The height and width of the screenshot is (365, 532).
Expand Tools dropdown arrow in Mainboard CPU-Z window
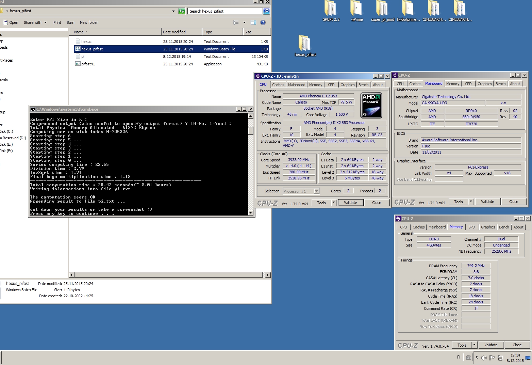pos(471,202)
